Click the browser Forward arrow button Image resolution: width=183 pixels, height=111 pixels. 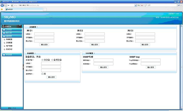pyautogui.click(x=6, y=5)
